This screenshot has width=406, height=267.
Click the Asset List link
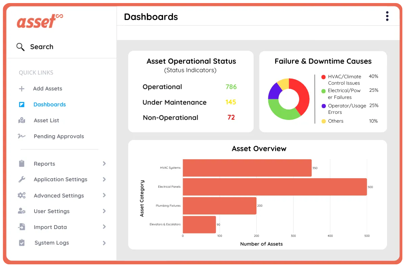coord(46,120)
